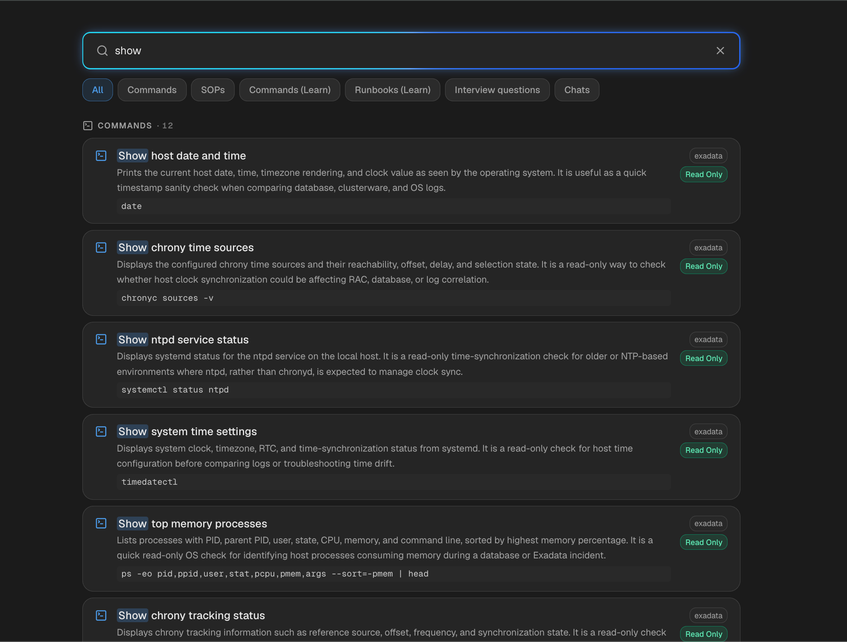Click terminal icon beside Show system time settings
The image size is (847, 642).
(x=101, y=431)
